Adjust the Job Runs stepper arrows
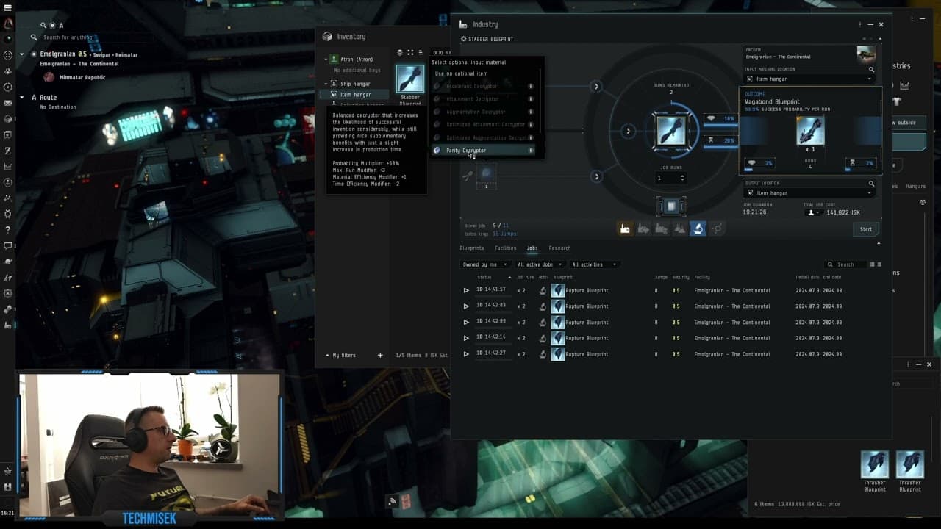The width and height of the screenshot is (941, 529). (682, 178)
